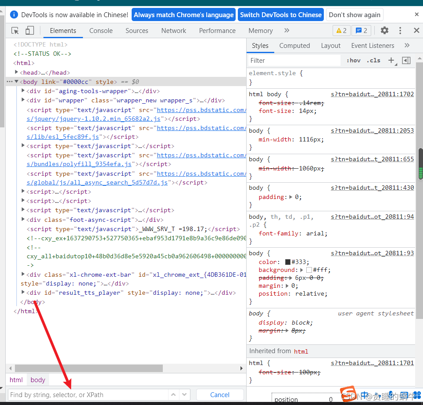Open stylesheet source link ending in 20811:2053
The width and height of the screenshot is (423, 405).
coord(372,130)
